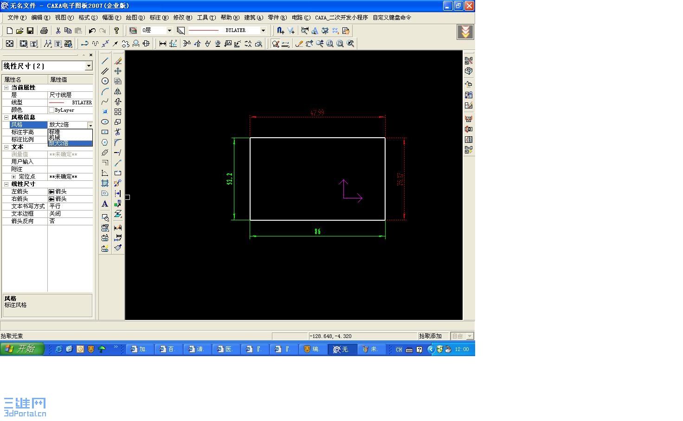Select the Arc drawing tool
683x421 pixels.
click(x=105, y=91)
